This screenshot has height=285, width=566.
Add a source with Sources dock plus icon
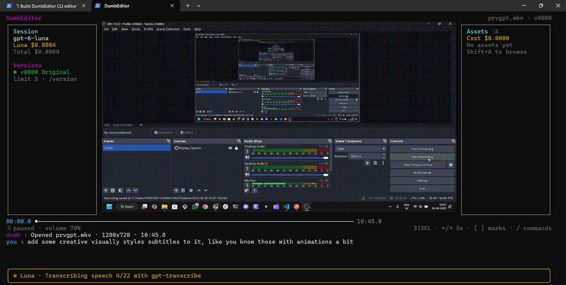(x=176, y=190)
